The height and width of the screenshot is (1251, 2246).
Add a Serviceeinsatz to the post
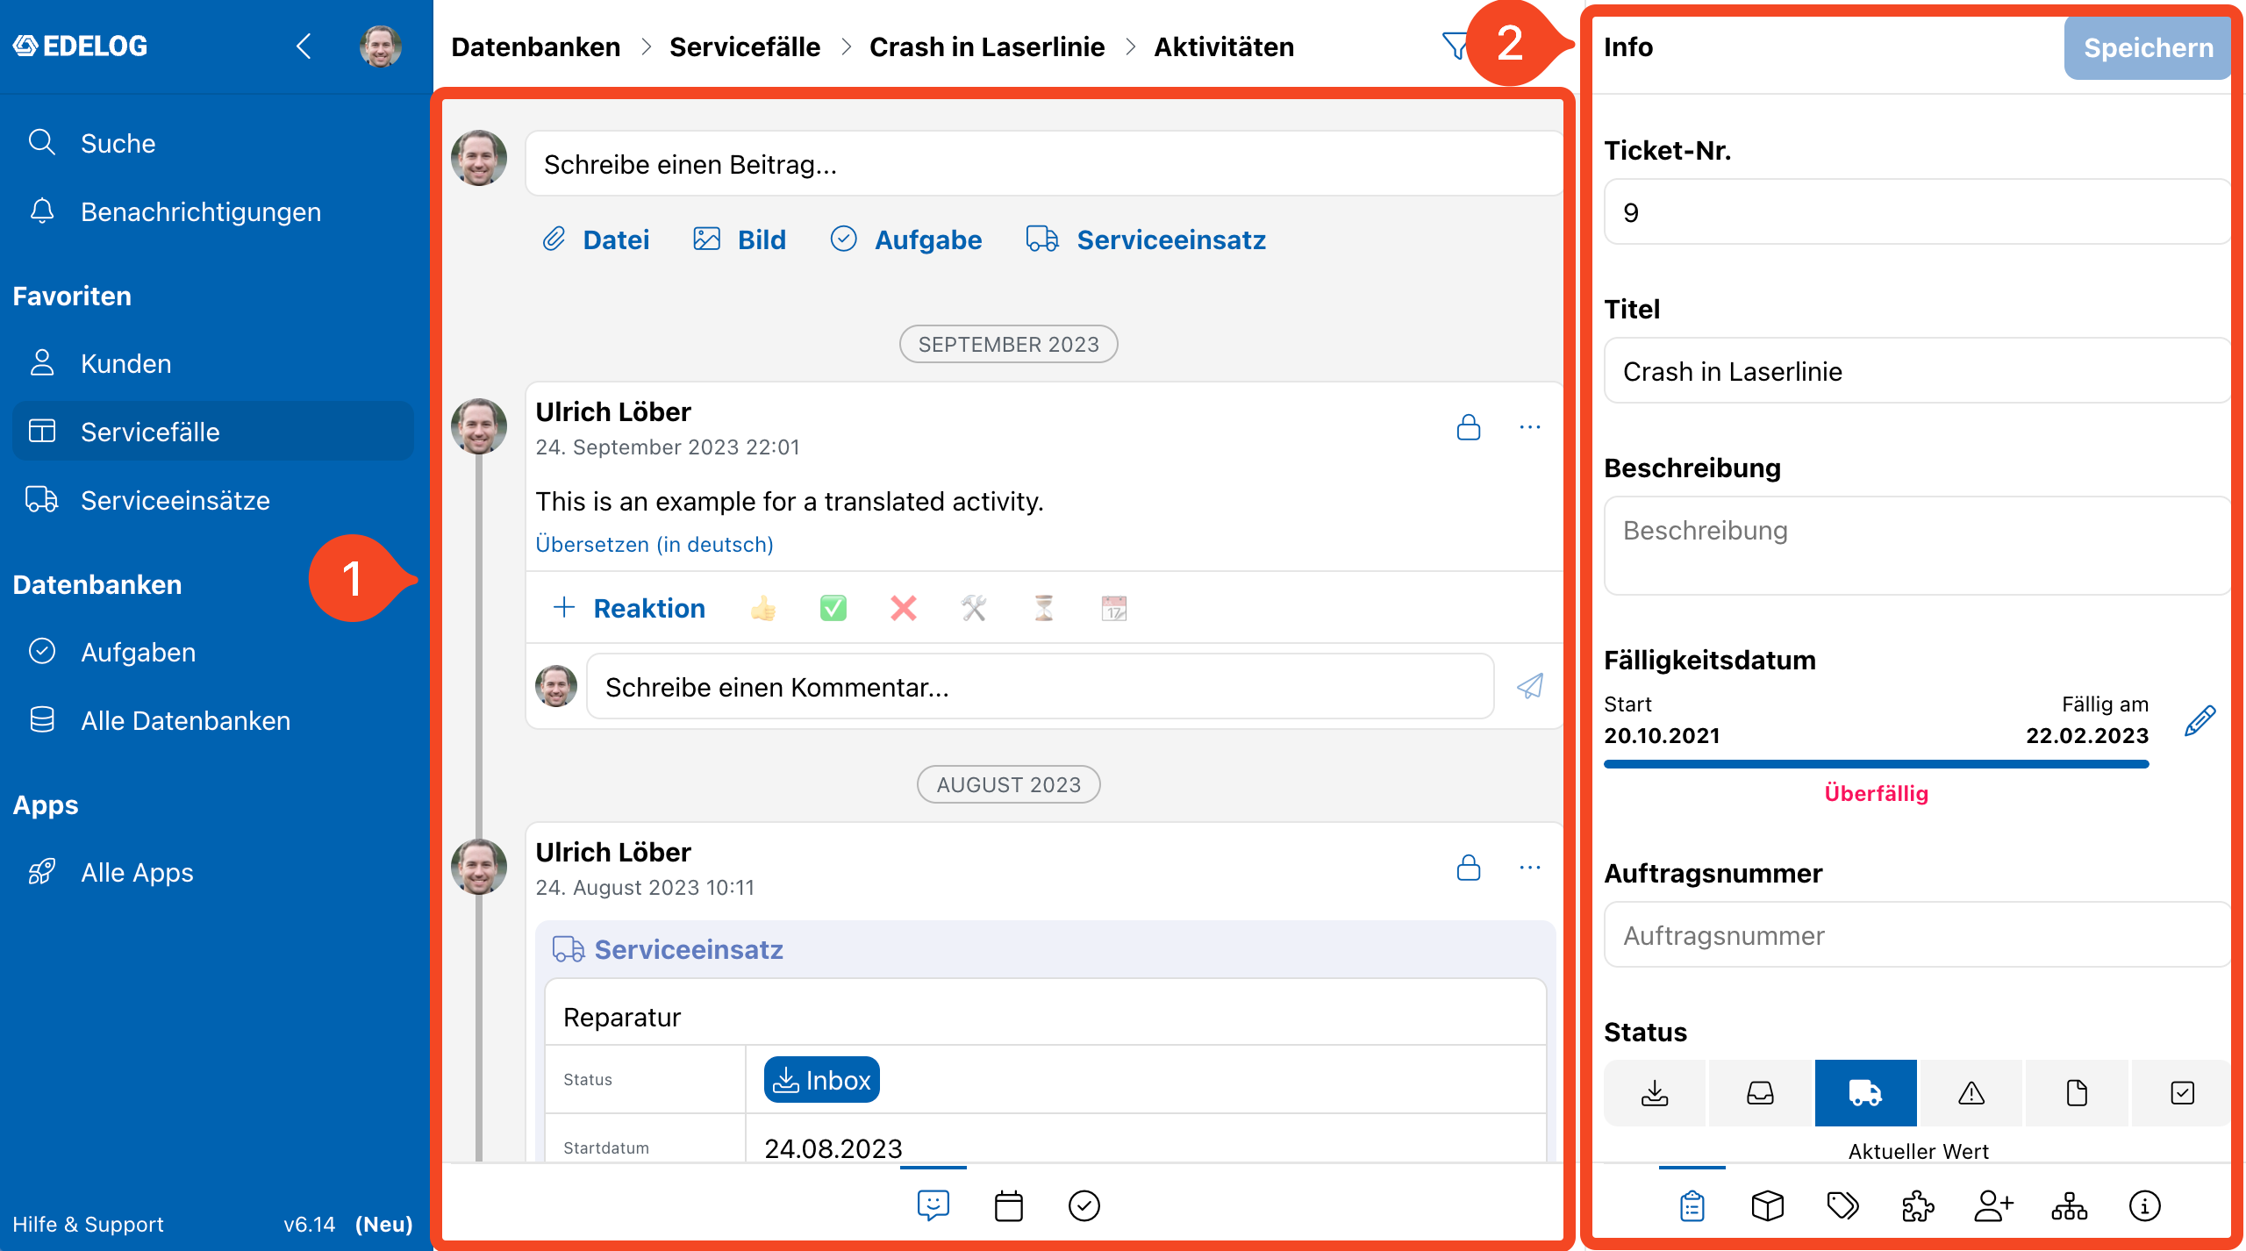pos(1146,239)
